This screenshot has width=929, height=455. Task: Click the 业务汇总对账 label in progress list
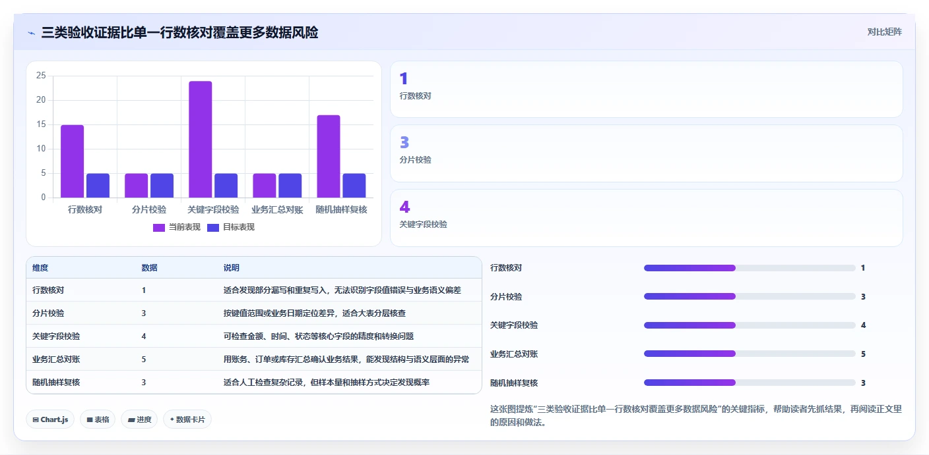pos(514,354)
